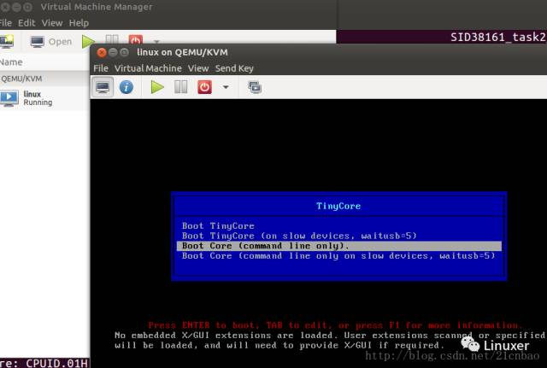Screen dimensions: 547x368
Task: Open virtual hardware details info icon
Action: [126, 87]
